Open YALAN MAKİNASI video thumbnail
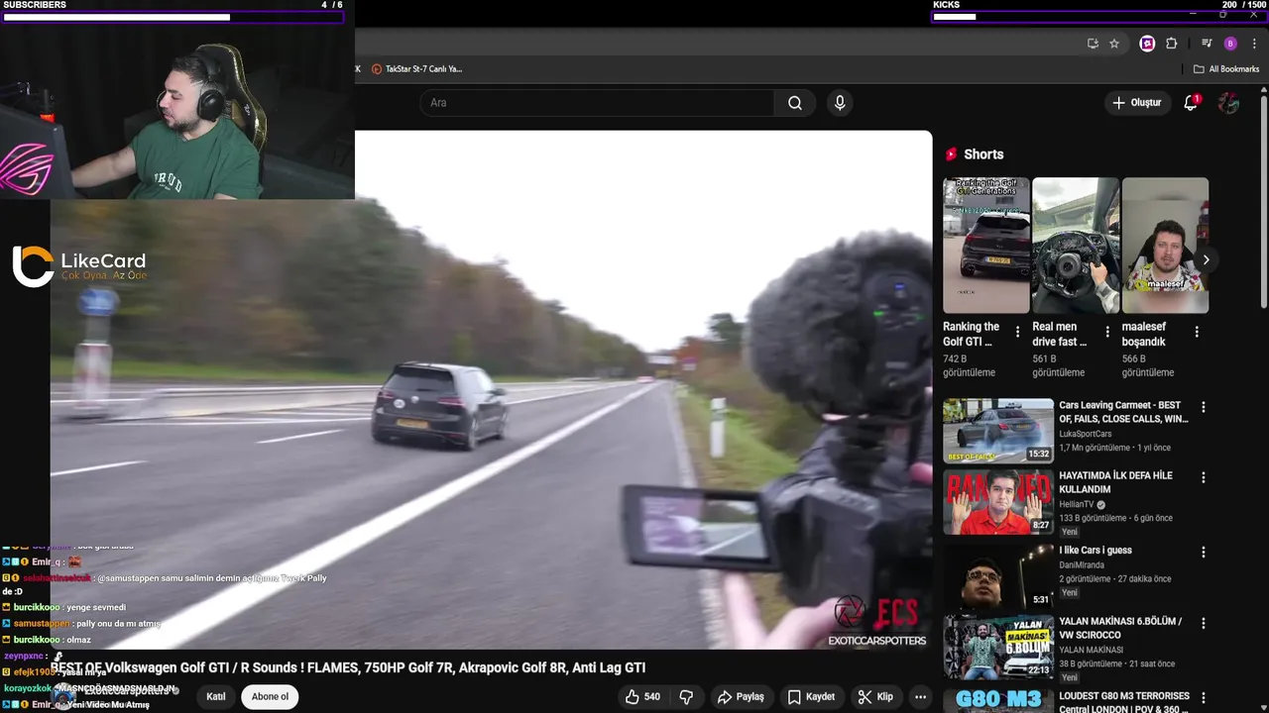The width and height of the screenshot is (1269, 713). click(x=998, y=648)
